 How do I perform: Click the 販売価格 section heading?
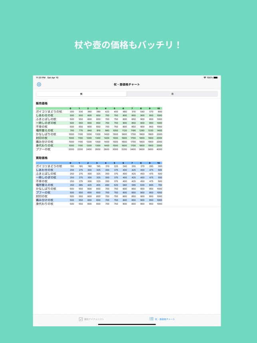tap(42, 103)
